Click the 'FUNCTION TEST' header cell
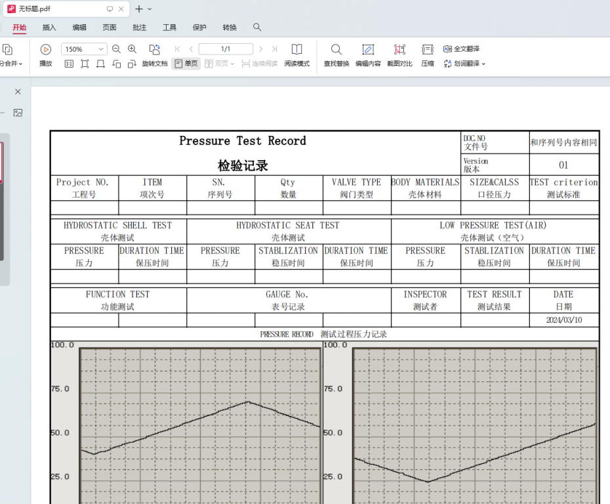Image resolution: width=610 pixels, height=504 pixels. (x=118, y=300)
